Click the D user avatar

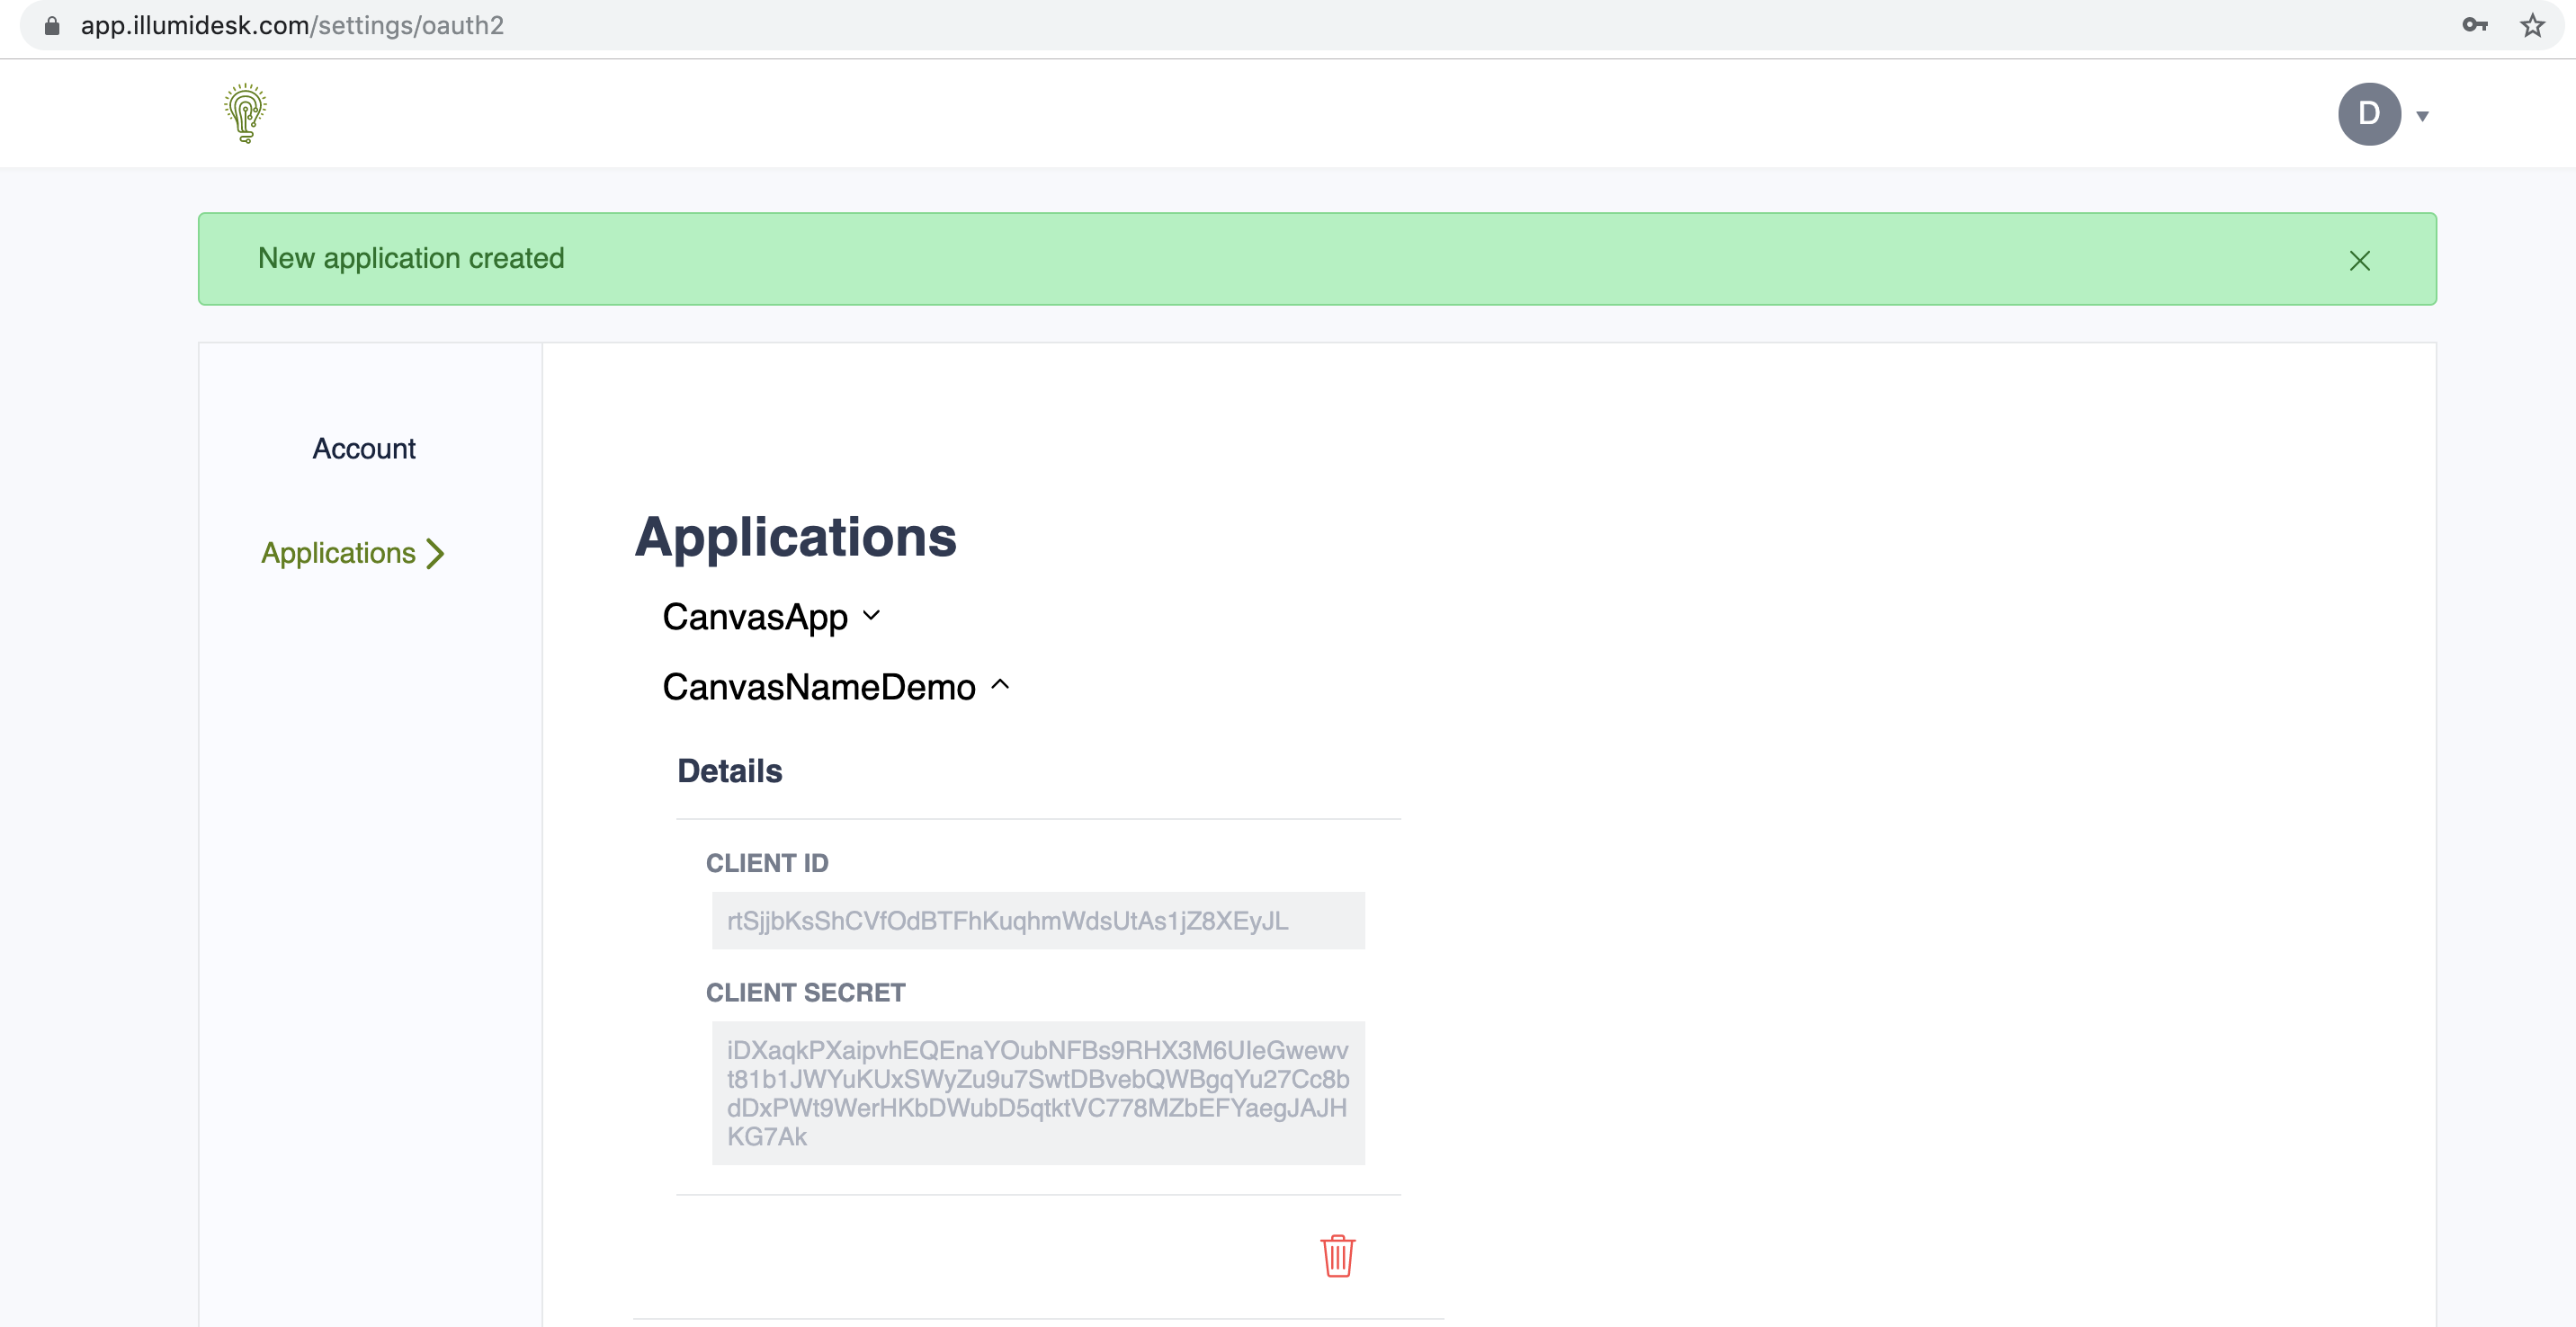2368,114
